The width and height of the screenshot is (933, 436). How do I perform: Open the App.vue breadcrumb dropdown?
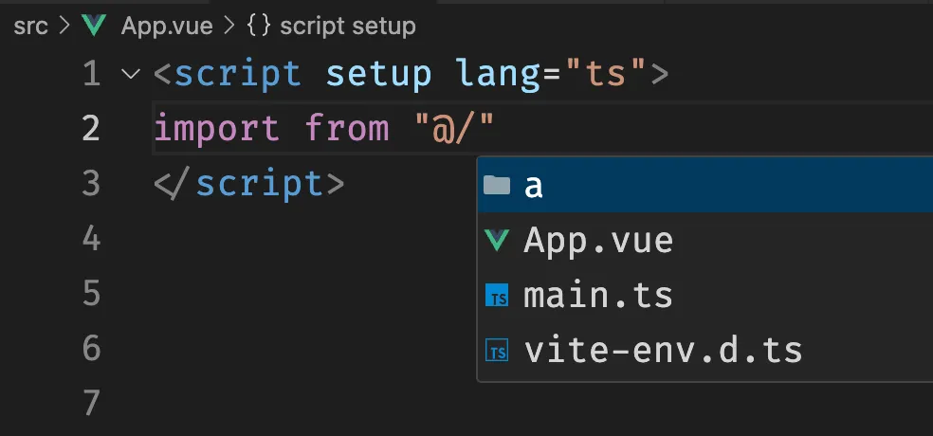166,26
